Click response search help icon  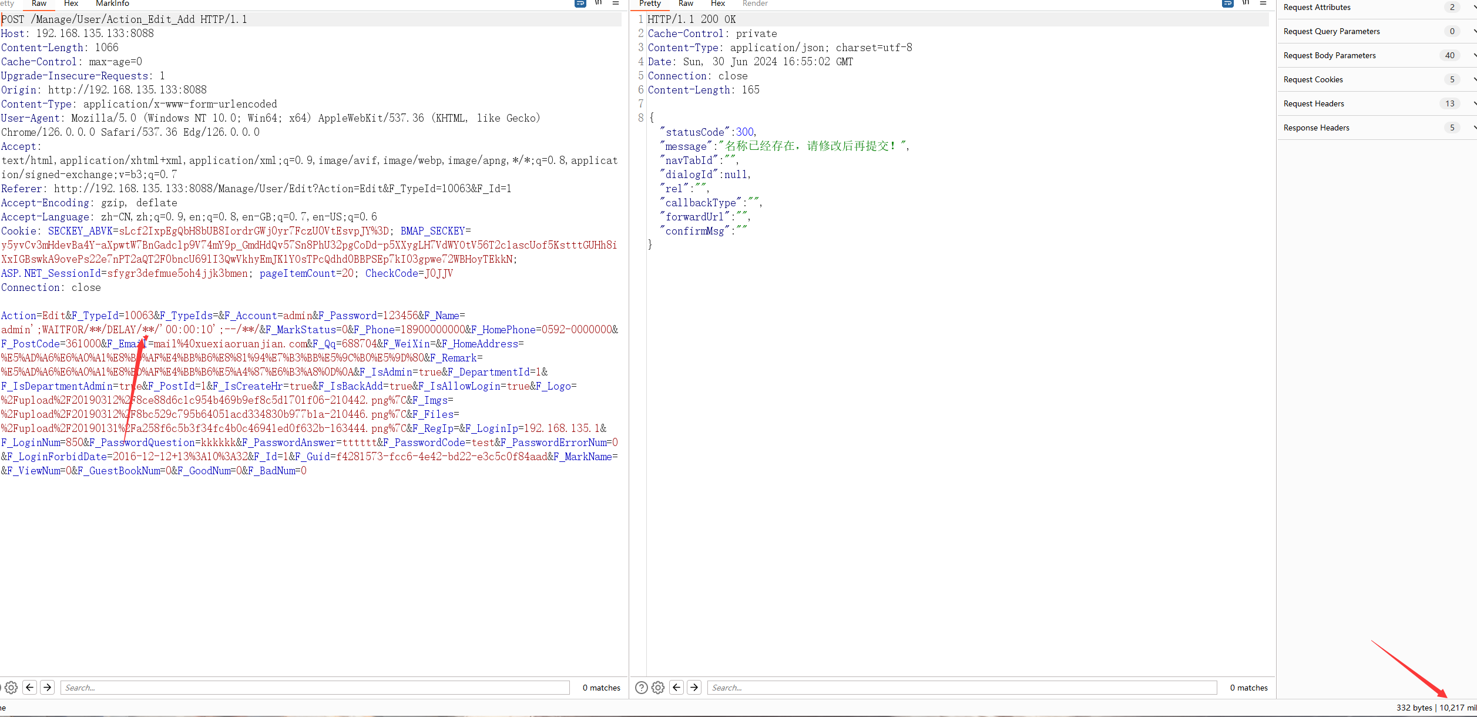pos(642,688)
